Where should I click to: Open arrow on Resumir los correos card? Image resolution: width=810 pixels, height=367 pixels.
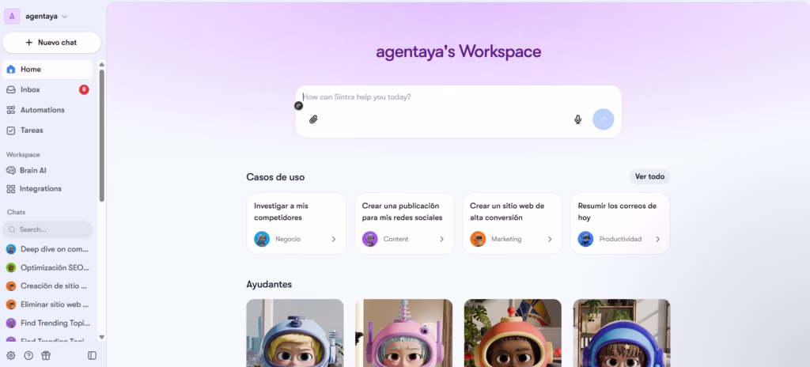click(657, 240)
